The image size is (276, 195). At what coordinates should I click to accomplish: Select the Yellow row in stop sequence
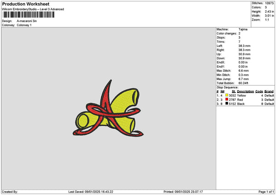click(x=245, y=95)
